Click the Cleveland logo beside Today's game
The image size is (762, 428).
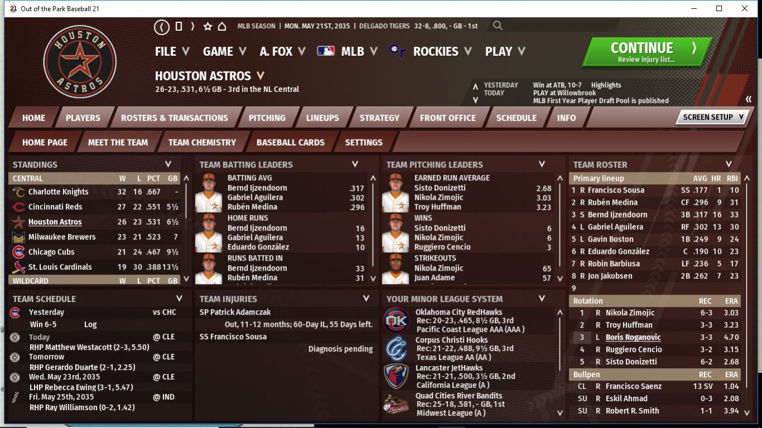pyautogui.click(x=15, y=337)
